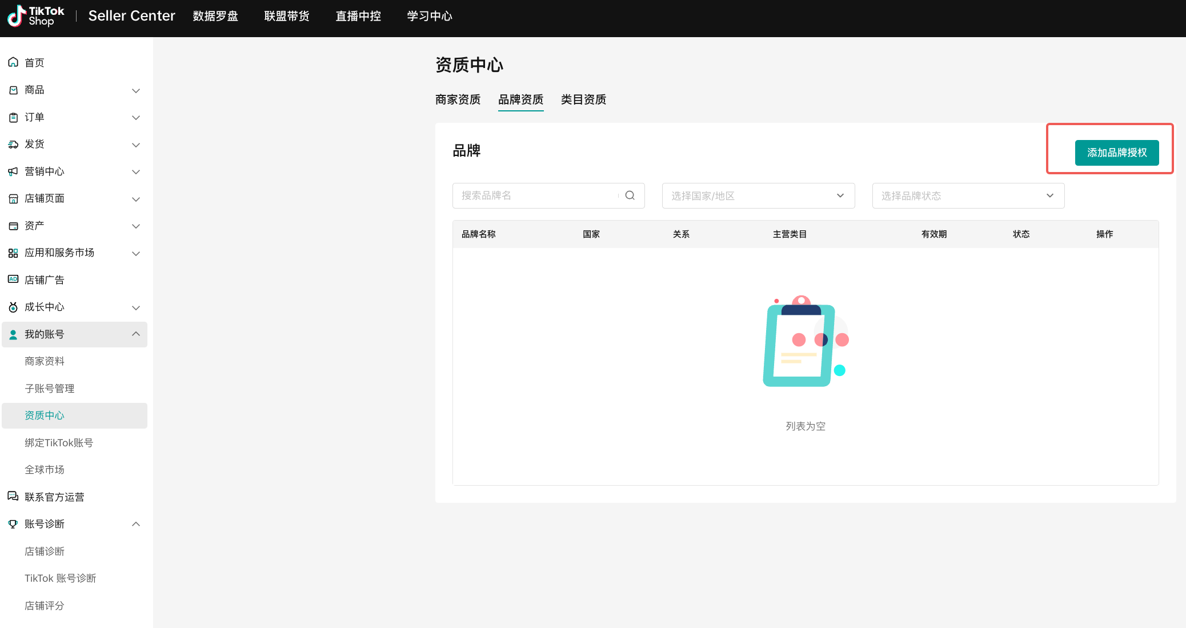Open the 选择国家/地区 dropdown
The image size is (1186, 628).
coord(758,195)
